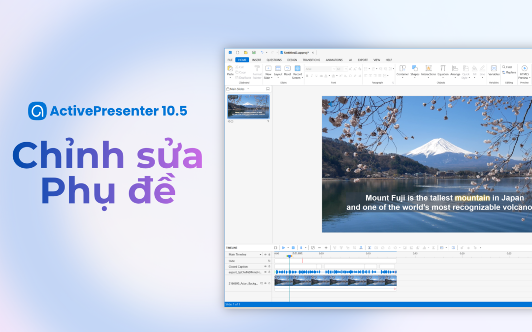
Task: Open the font size 62 combo box
Action: [342, 69]
